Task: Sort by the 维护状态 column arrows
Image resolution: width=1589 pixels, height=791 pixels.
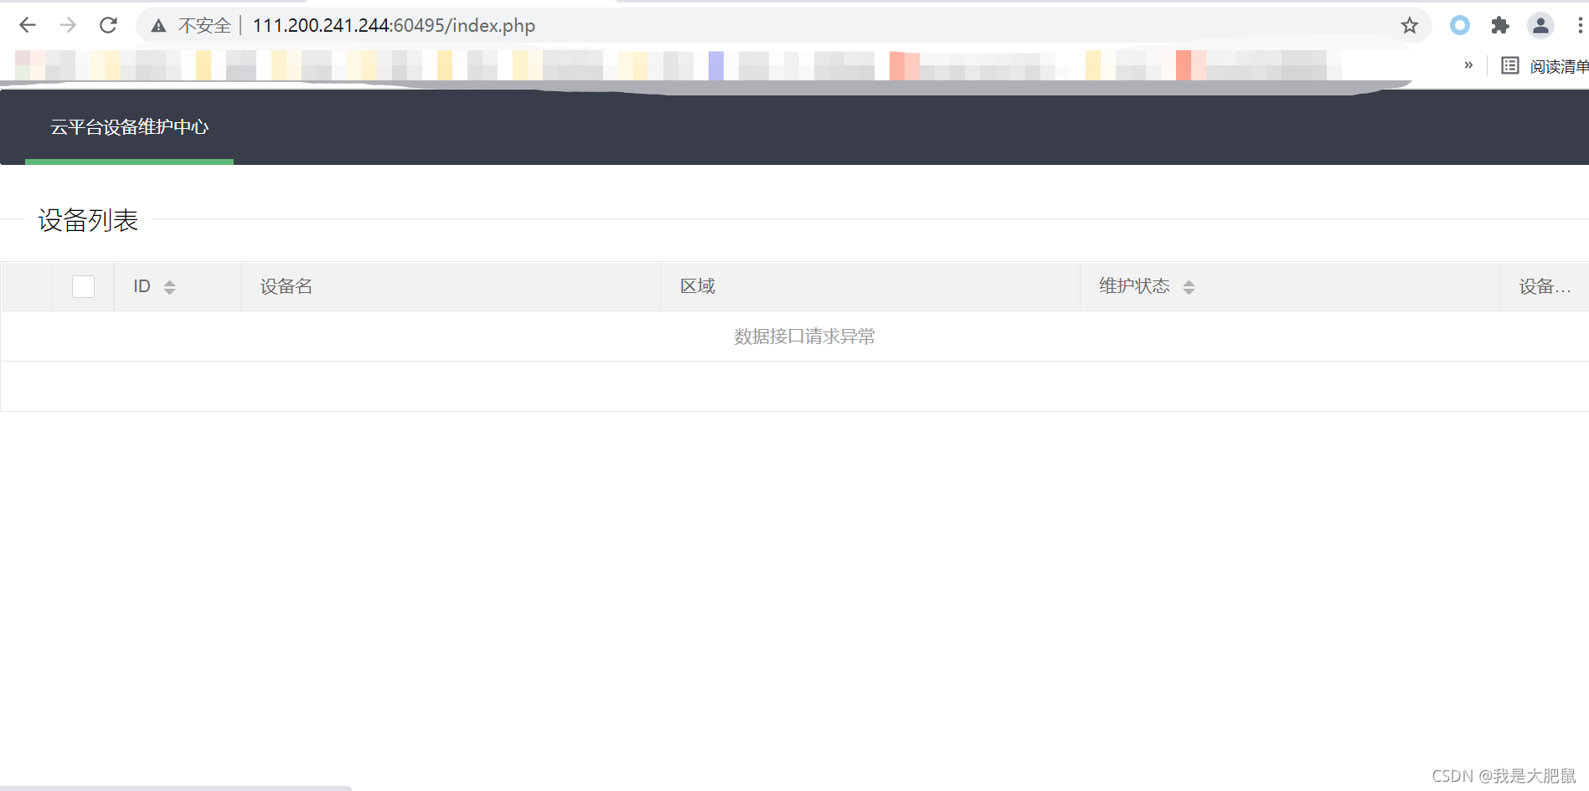Action: 1189,287
